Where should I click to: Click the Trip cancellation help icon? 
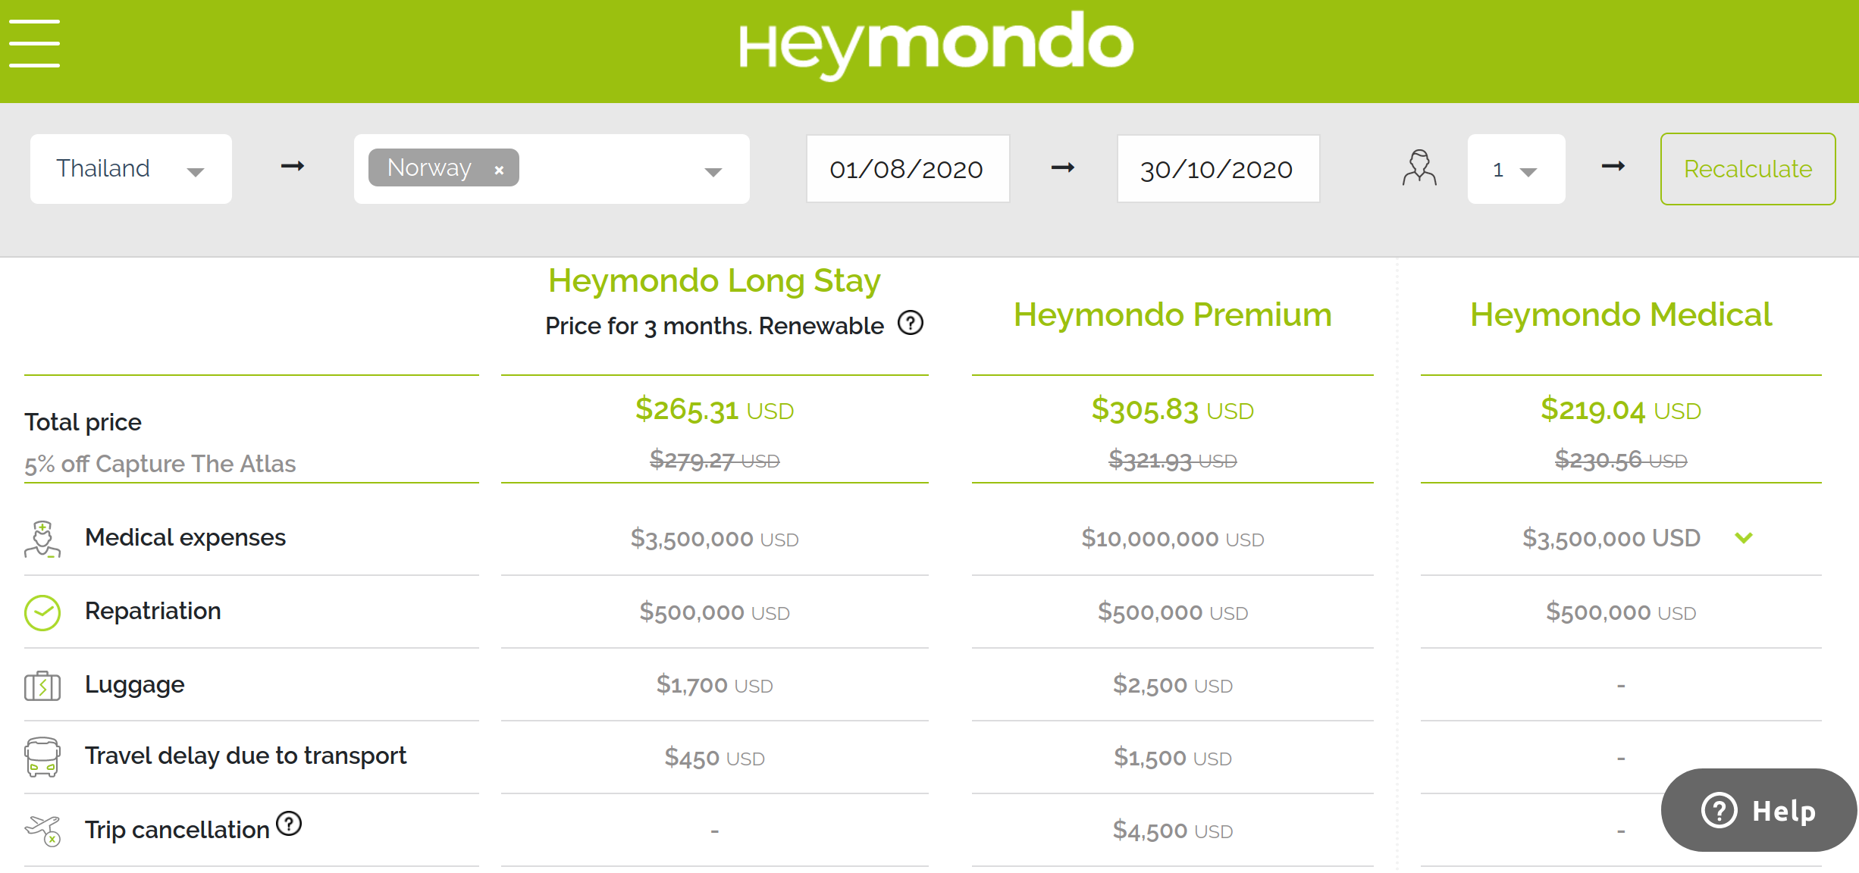point(289,823)
